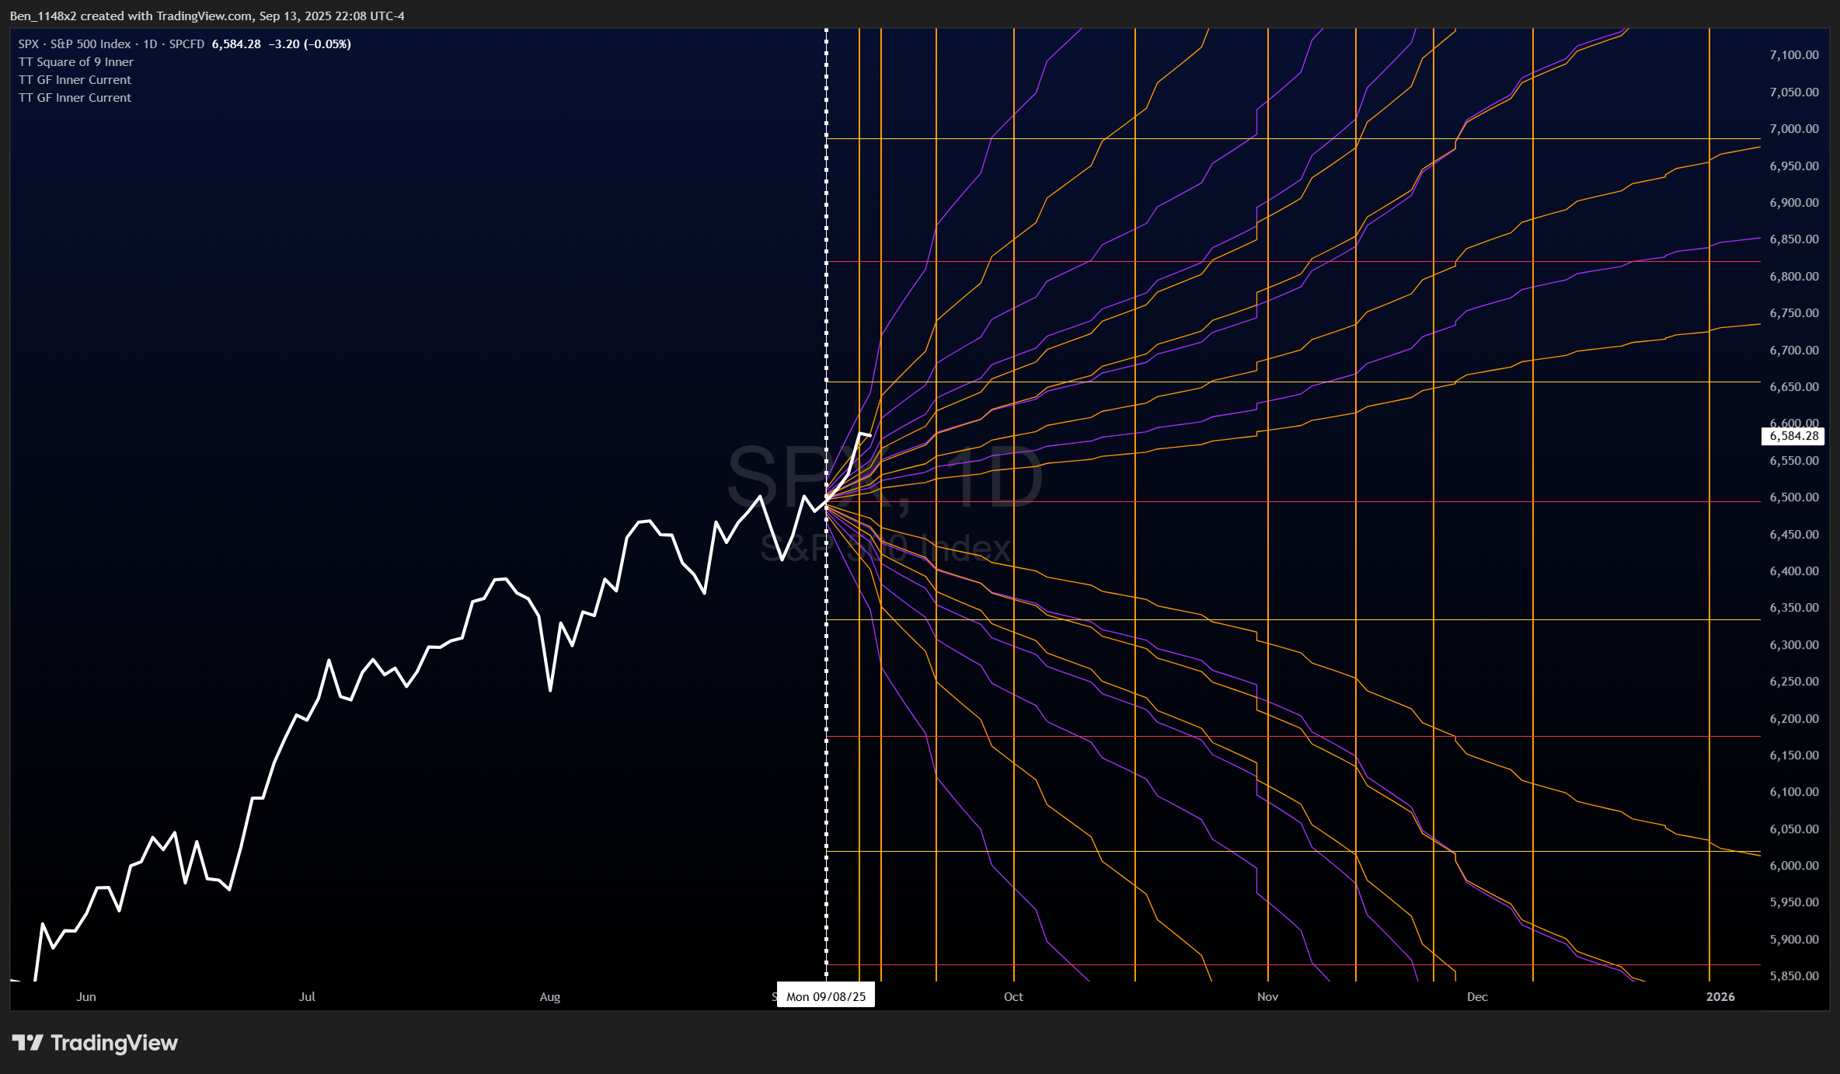Click the 2026 label on the time axis
This screenshot has width=1840, height=1074.
pyautogui.click(x=1720, y=996)
